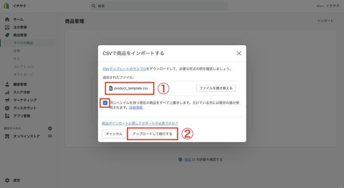344x188 pixels.
Task: Open the import support help link
Action: coord(140,123)
